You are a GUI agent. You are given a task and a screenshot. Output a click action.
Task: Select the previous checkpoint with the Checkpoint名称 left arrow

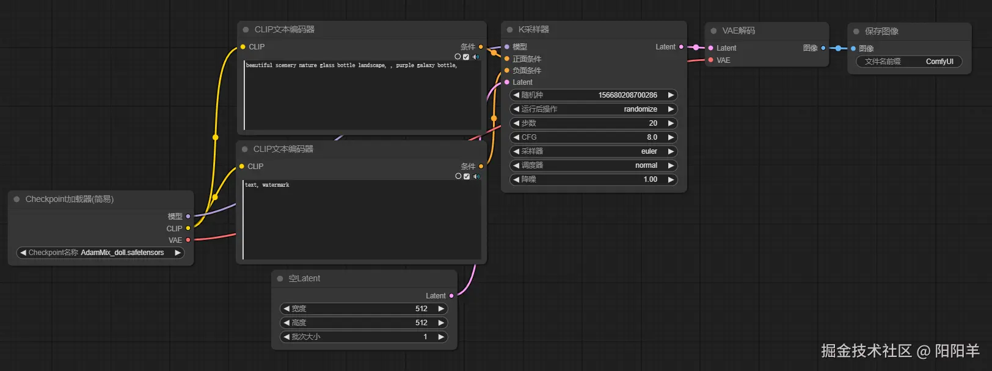coord(23,253)
